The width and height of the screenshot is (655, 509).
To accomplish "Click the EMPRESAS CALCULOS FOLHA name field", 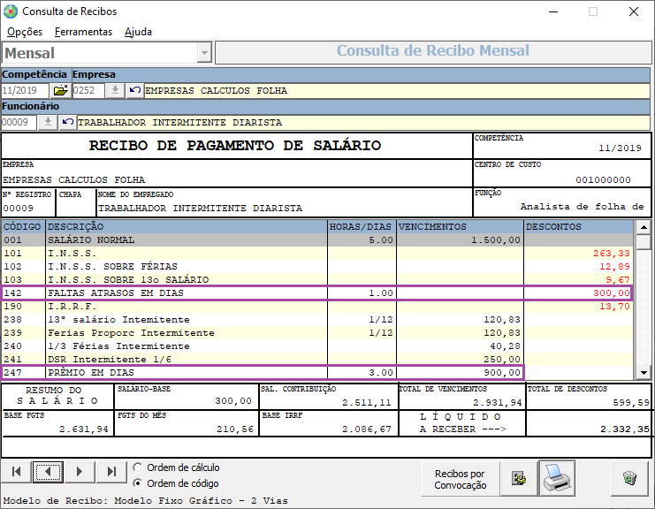I will pos(397,90).
